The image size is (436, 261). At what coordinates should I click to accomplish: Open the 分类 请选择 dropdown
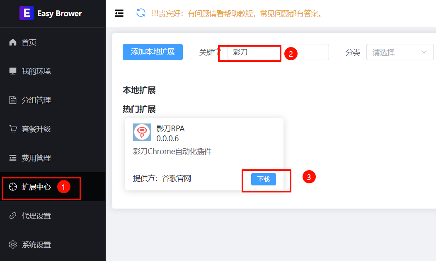pos(400,52)
